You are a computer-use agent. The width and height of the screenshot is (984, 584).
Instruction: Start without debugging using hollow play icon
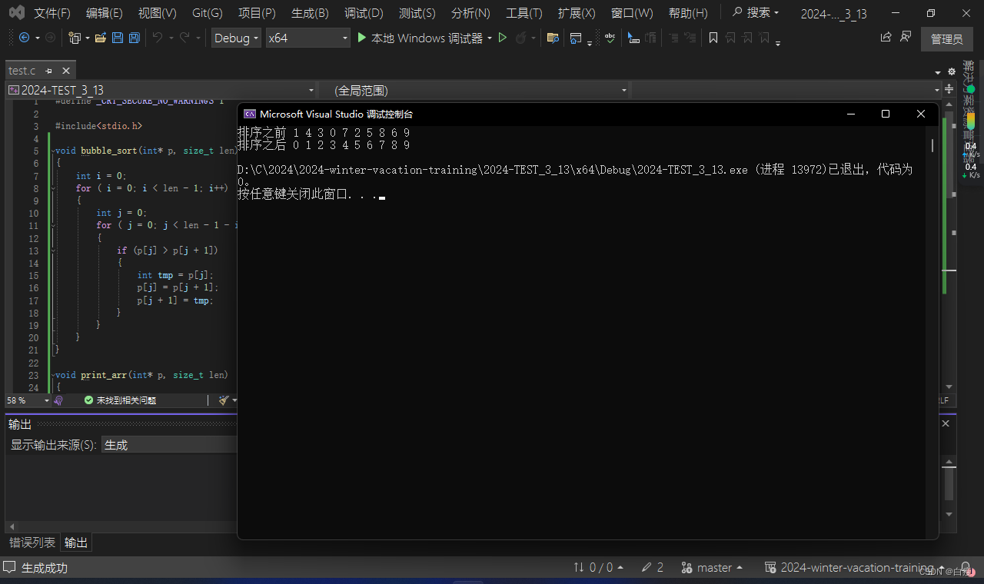pos(503,38)
